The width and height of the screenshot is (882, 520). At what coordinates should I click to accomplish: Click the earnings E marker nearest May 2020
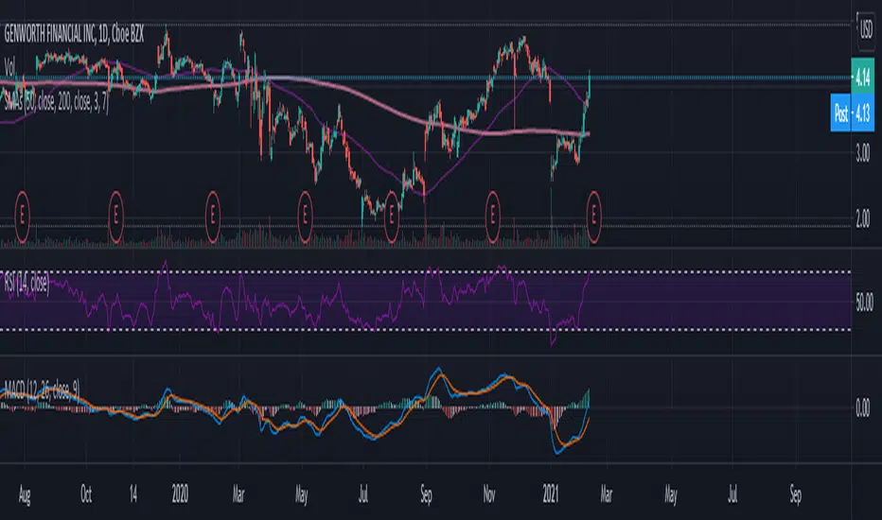[x=305, y=217]
